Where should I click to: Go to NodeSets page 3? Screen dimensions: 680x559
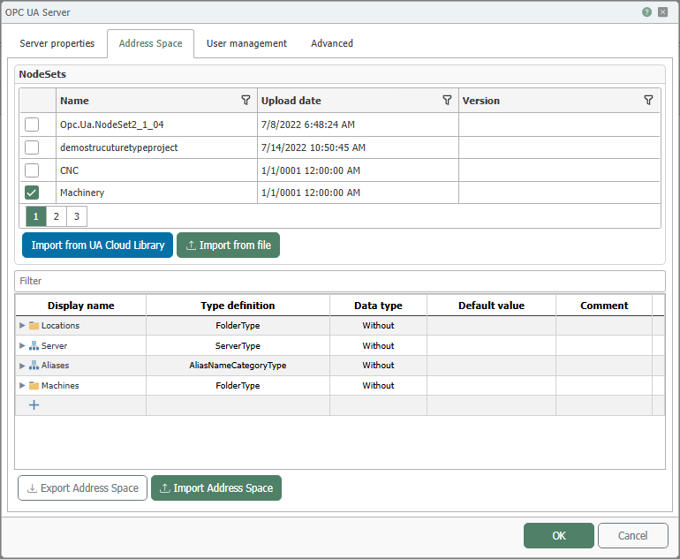tap(77, 216)
